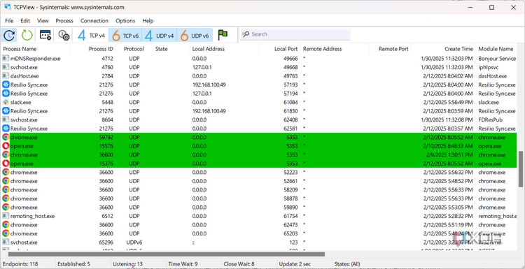Open the resolve addresses options icon
The image size is (525, 269).
click(x=45, y=35)
